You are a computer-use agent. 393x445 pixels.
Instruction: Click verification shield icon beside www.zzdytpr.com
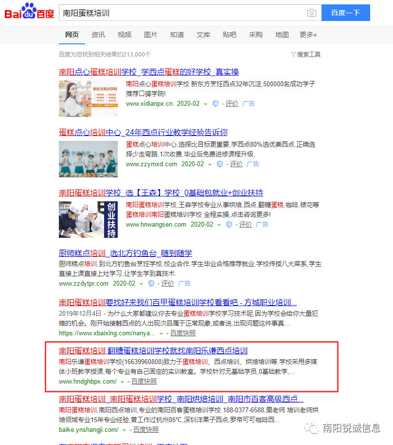(x=151, y=283)
